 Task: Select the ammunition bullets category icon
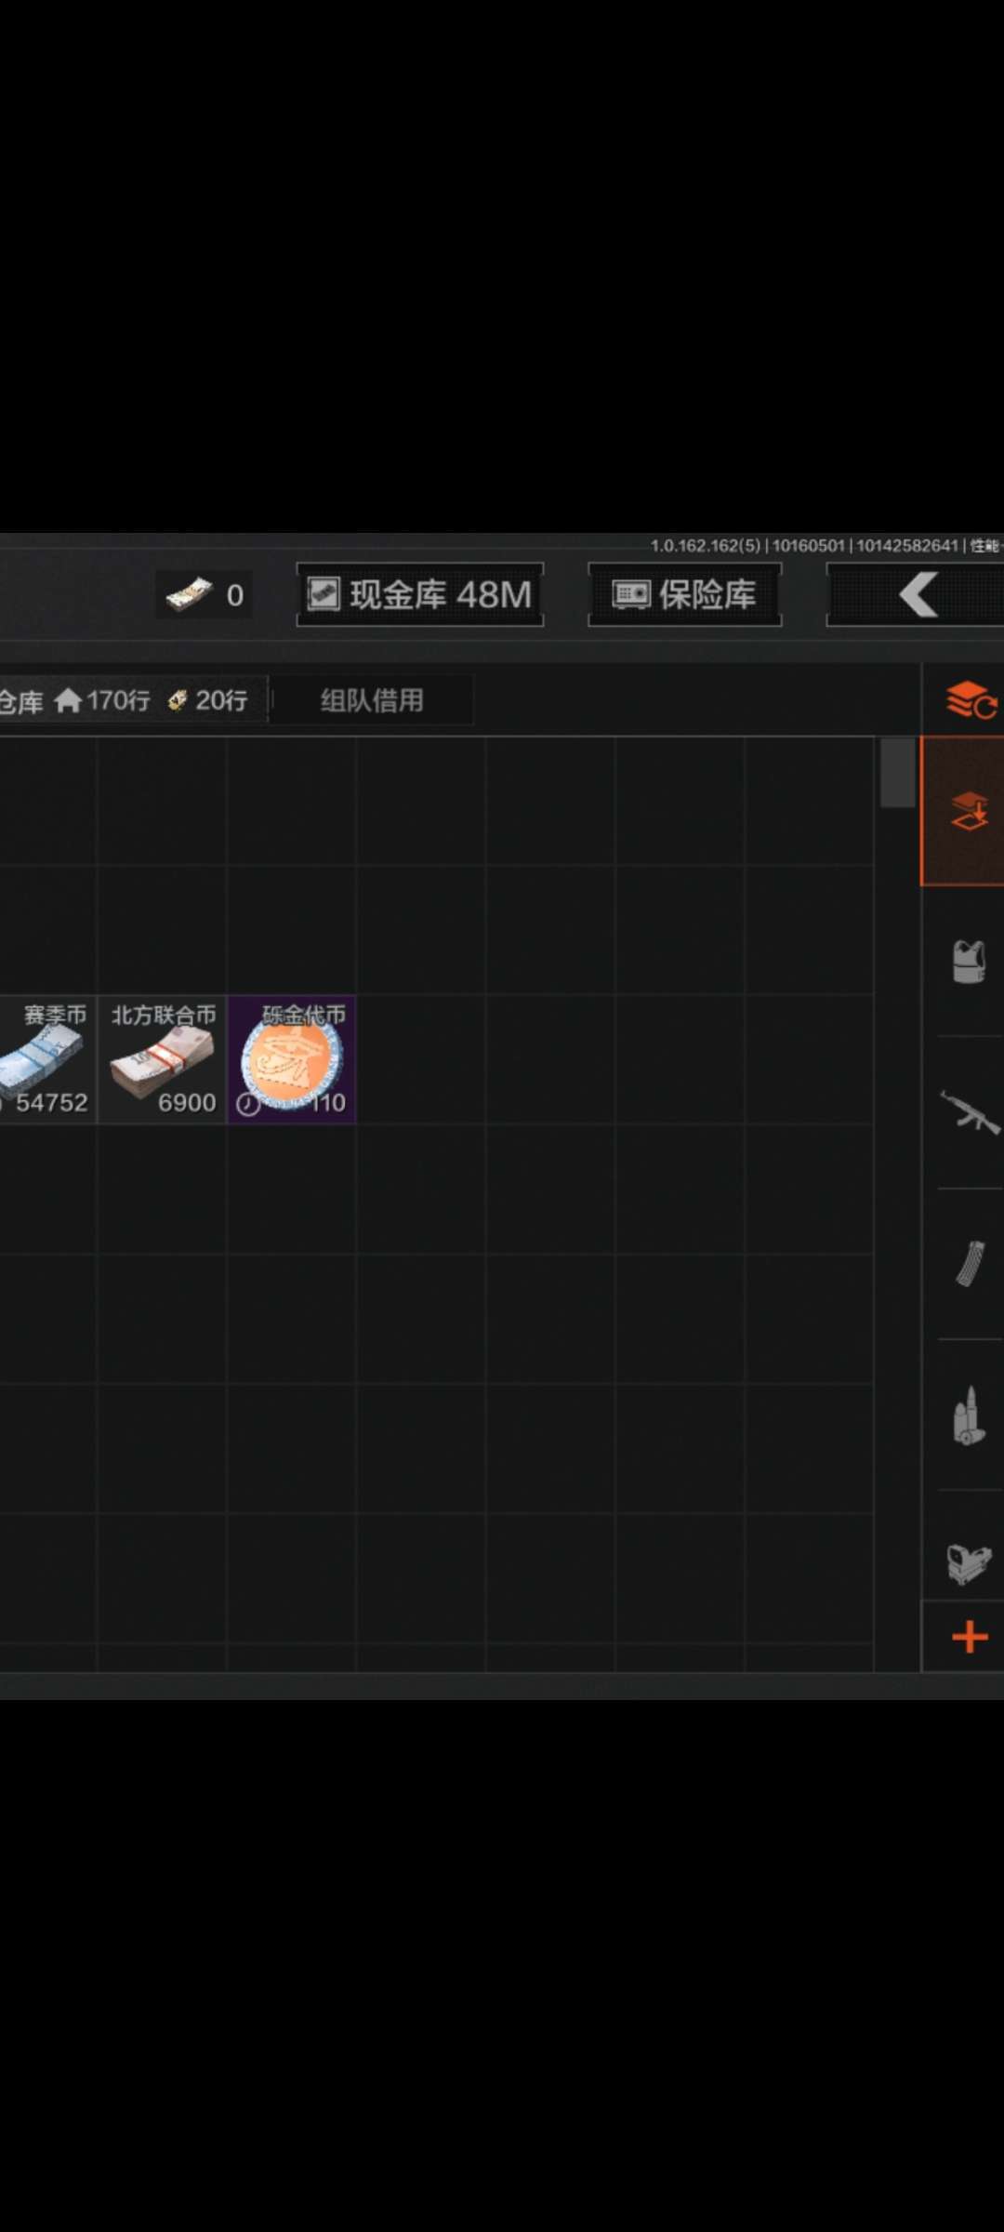tap(969, 1415)
